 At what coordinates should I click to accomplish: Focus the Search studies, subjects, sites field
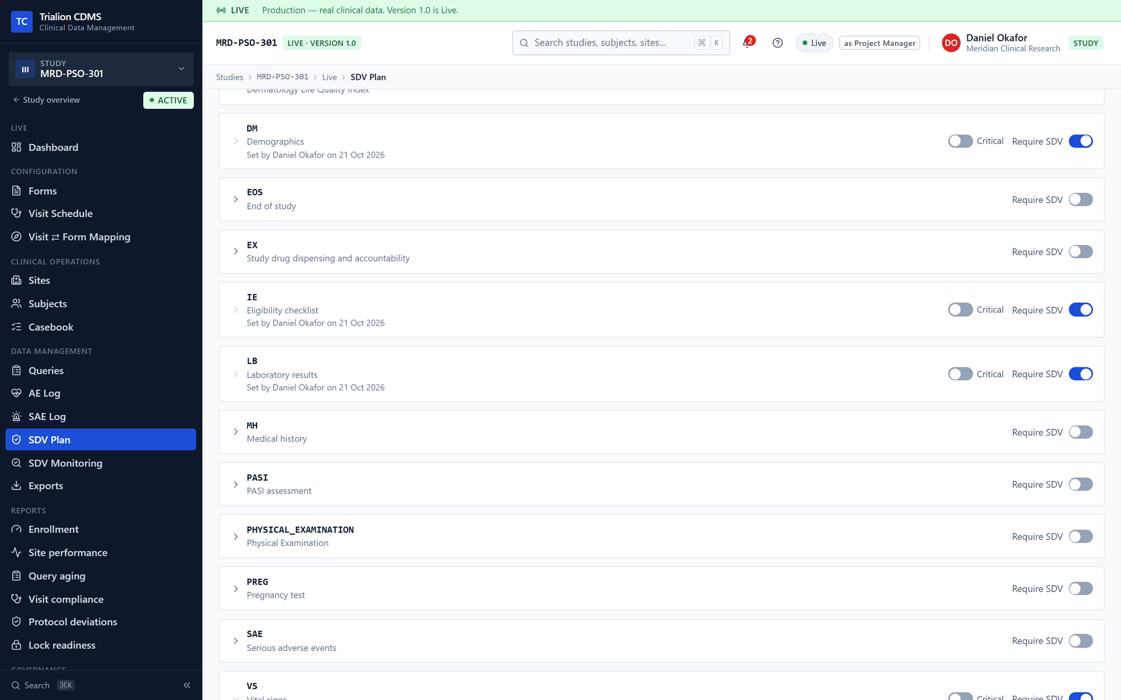[x=621, y=43]
